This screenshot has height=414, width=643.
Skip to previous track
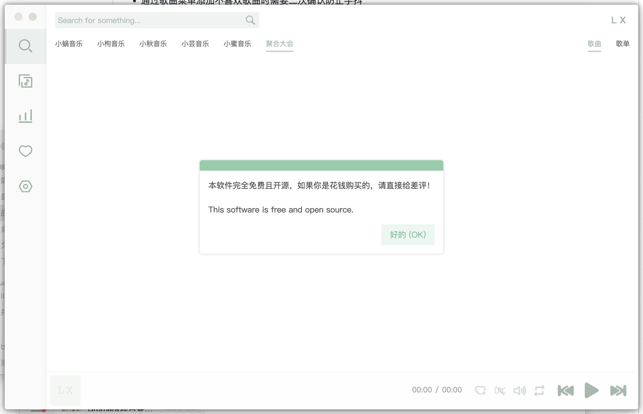[566, 390]
